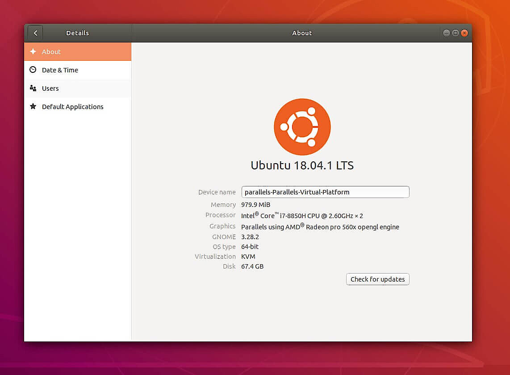The height and width of the screenshot is (375, 510).
Task: Click the people icon next to Users
Action: [33, 88]
